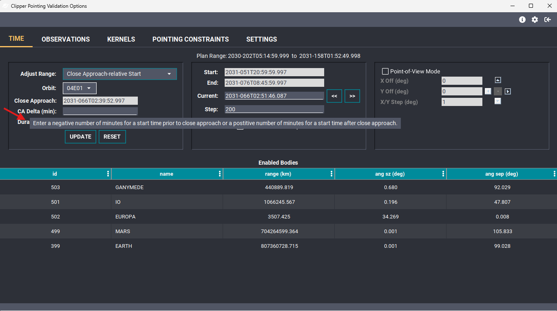The height and width of the screenshot is (311, 557).
Task: Click the Y Off up arrow icon
Action: click(x=498, y=80)
